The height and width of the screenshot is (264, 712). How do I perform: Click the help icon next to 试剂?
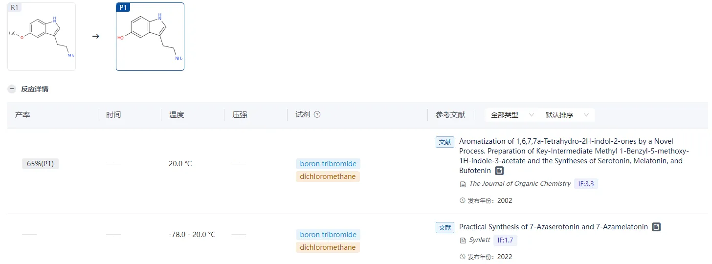[x=317, y=115]
